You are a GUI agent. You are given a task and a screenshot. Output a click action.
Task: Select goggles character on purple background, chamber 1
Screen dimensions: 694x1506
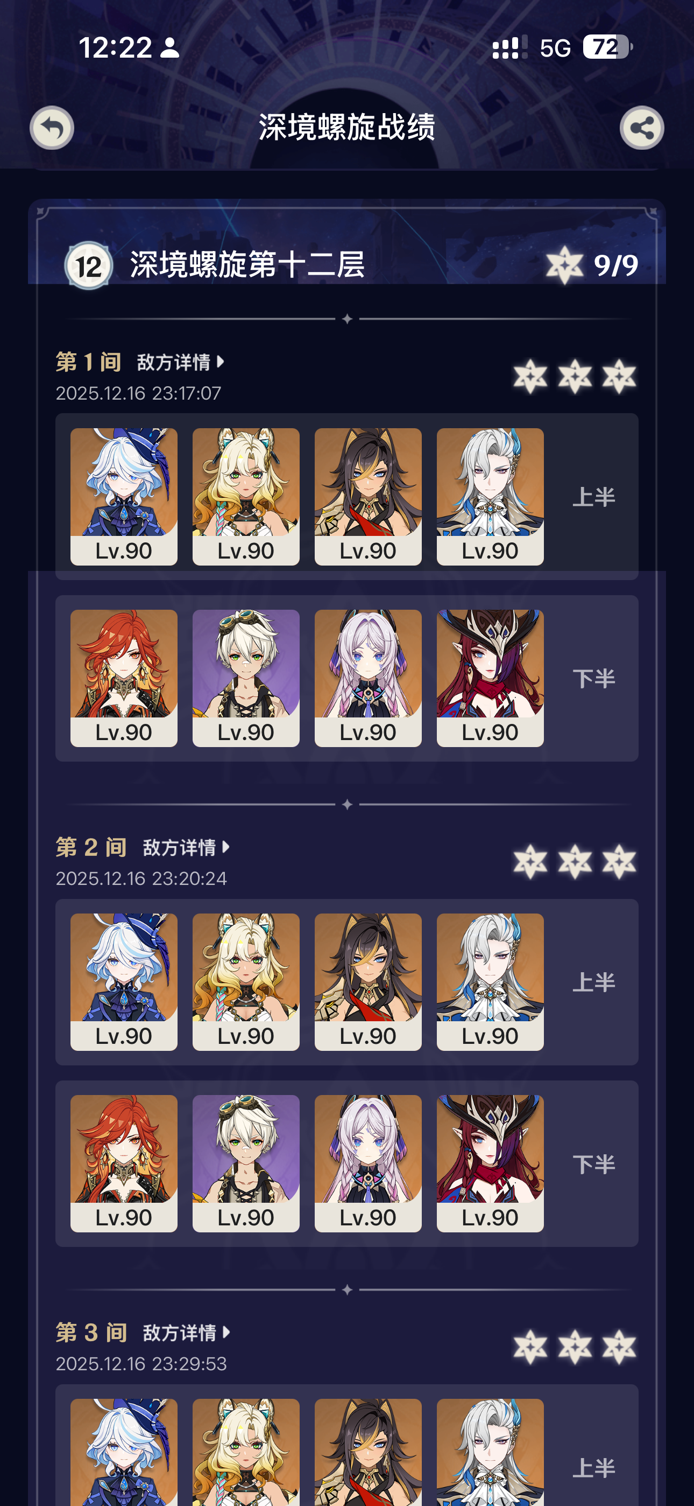(246, 678)
